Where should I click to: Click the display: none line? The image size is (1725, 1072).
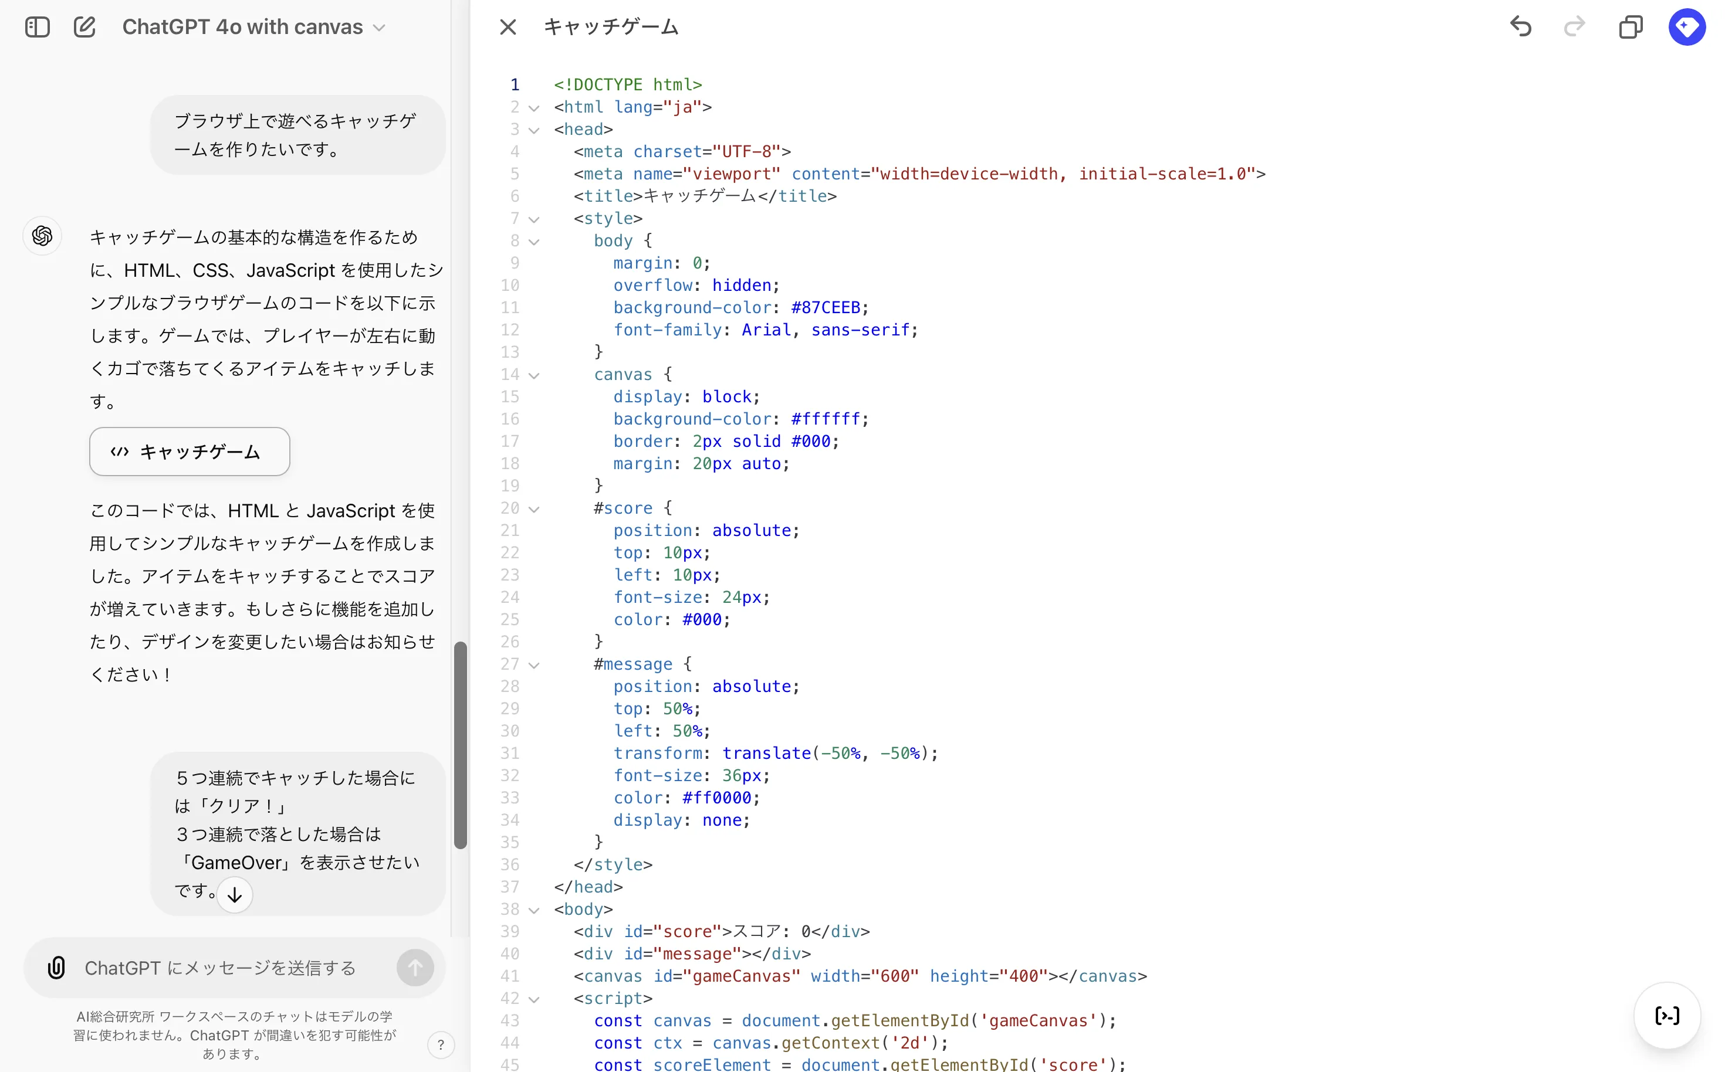(681, 820)
